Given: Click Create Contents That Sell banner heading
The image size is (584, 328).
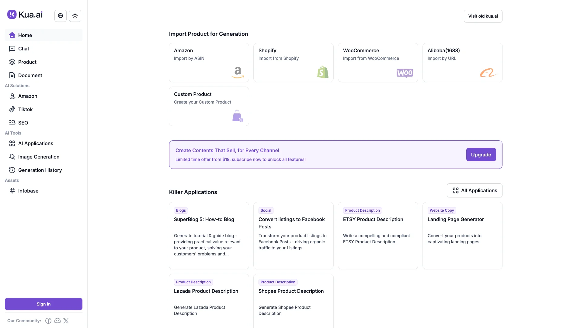Looking at the screenshot, I should pyautogui.click(x=227, y=150).
